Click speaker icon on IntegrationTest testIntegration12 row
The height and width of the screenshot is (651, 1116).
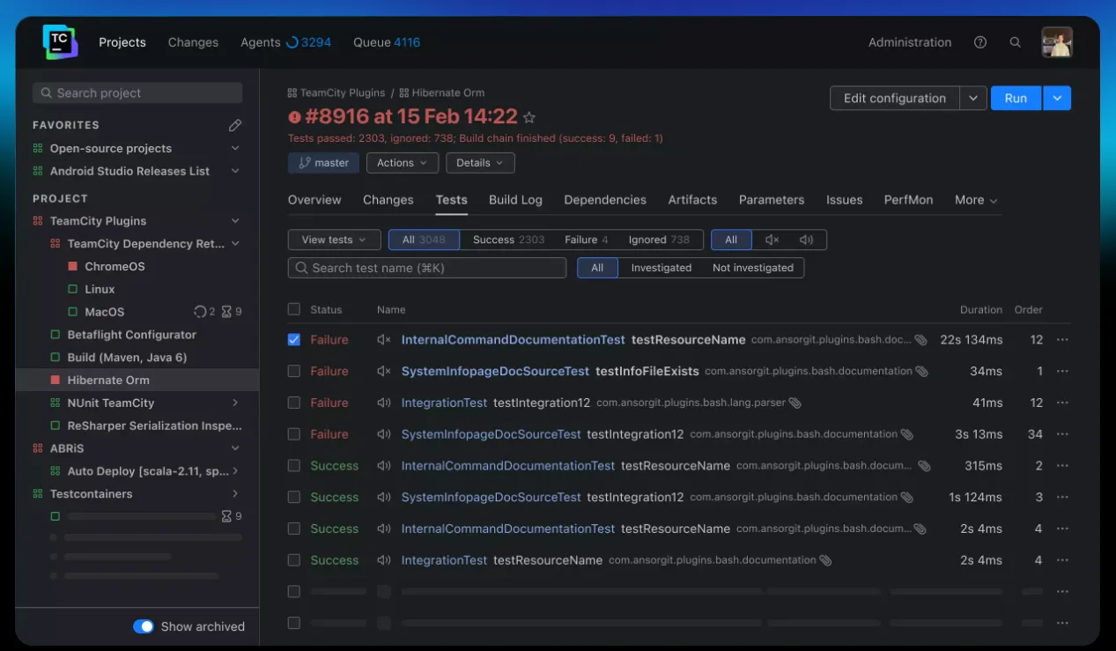(384, 403)
